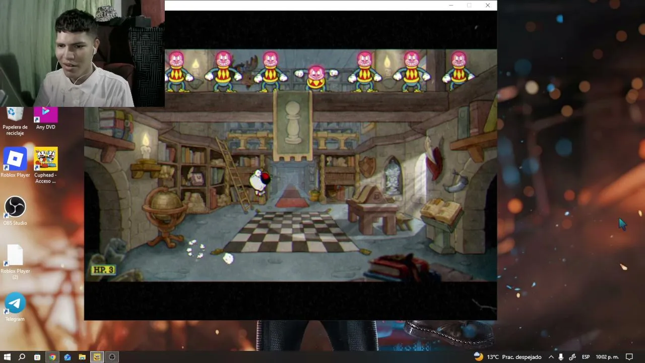This screenshot has height=363, width=645.
Task: Select the Roblox Player shortcut with the blue icon
Action: click(15, 163)
